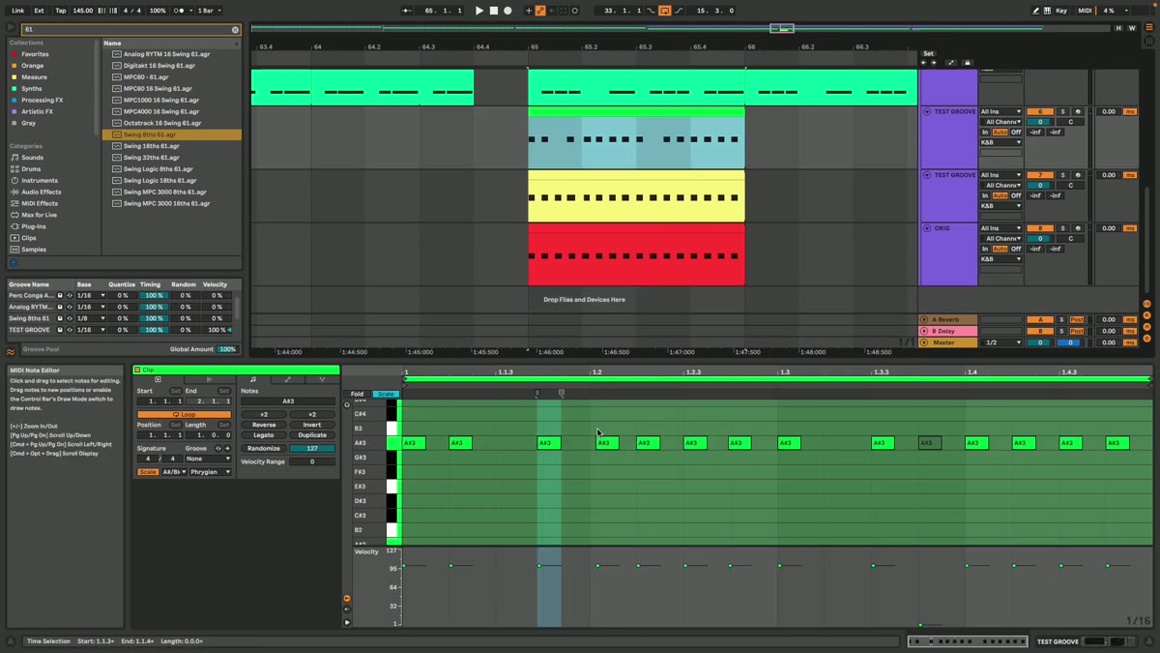
Task: Click the Commit Groove icon
Action: (x=228, y=449)
